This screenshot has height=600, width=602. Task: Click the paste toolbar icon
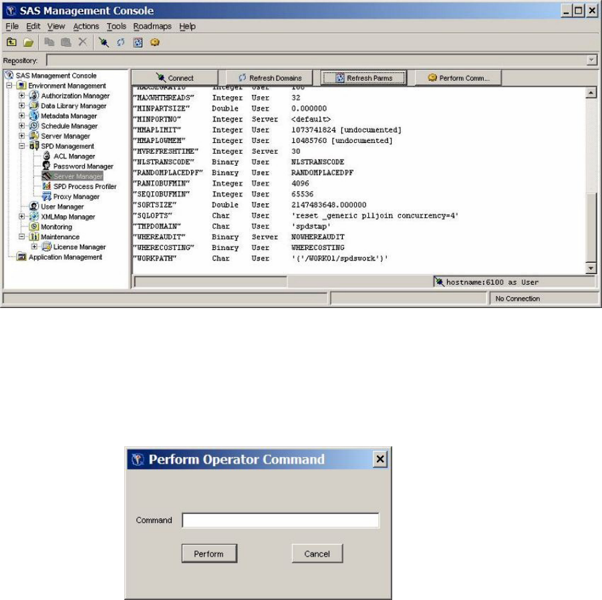click(66, 42)
